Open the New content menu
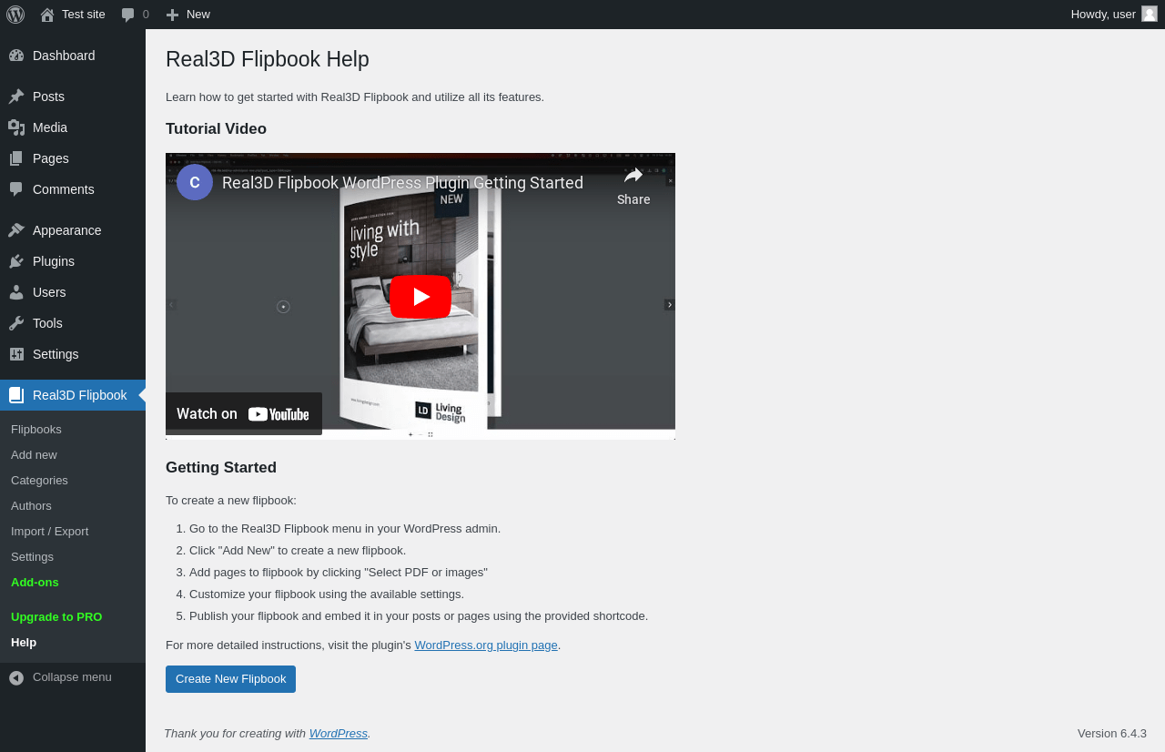 point(188,15)
